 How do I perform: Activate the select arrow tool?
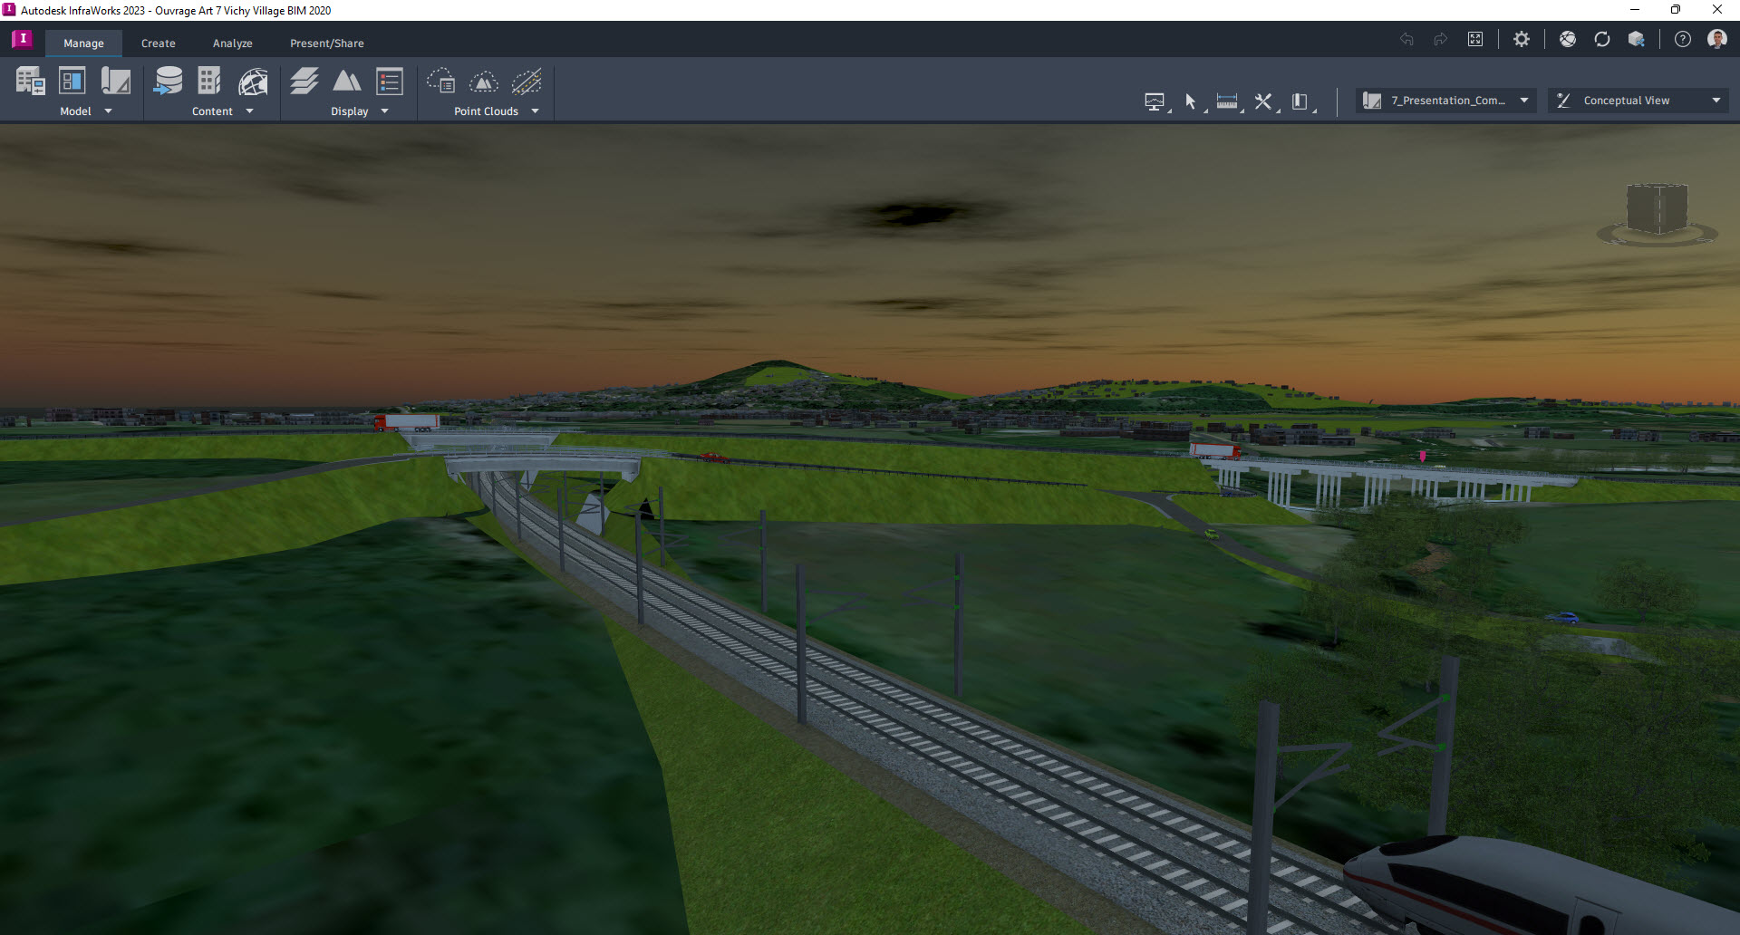coord(1191,101)
